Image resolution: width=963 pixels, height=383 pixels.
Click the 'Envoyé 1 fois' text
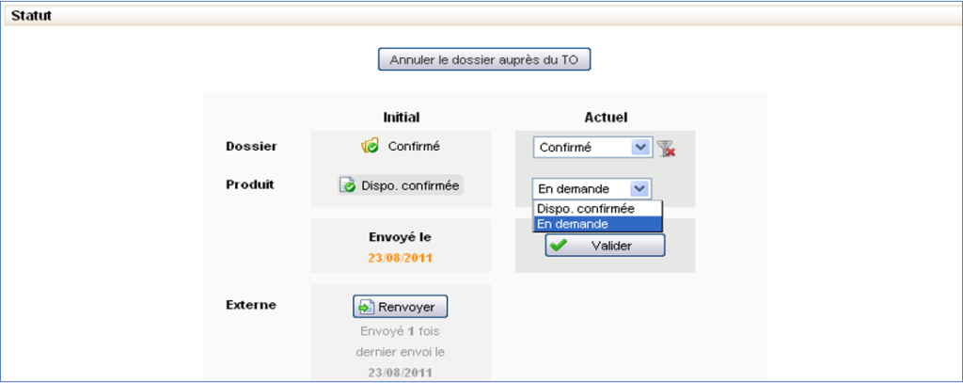[x=401, y=332]
